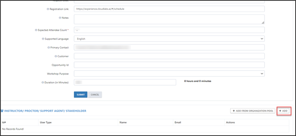The height and width of the screenshot is (136, 296).
Task: Click the Instructor/Proctor section people icon
Action: (x=2, y=111)
